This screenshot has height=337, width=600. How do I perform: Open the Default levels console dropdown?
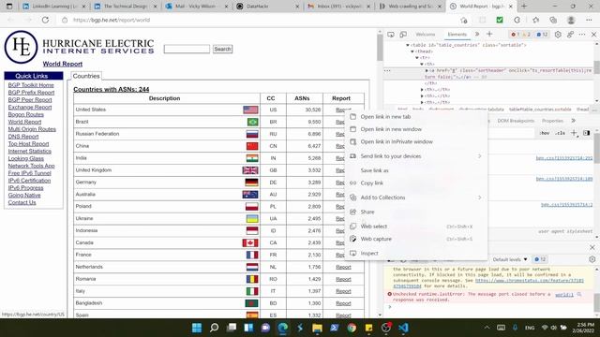coord(510,259)
